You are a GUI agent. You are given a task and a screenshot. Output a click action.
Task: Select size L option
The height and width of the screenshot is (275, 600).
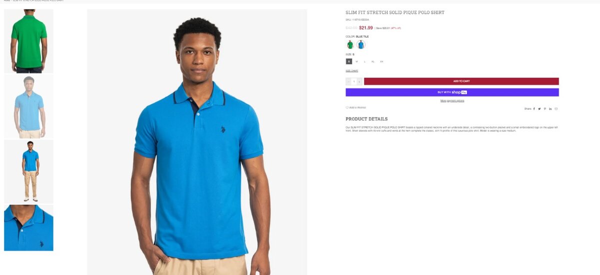pyautogui.click(x=364, y=61)
